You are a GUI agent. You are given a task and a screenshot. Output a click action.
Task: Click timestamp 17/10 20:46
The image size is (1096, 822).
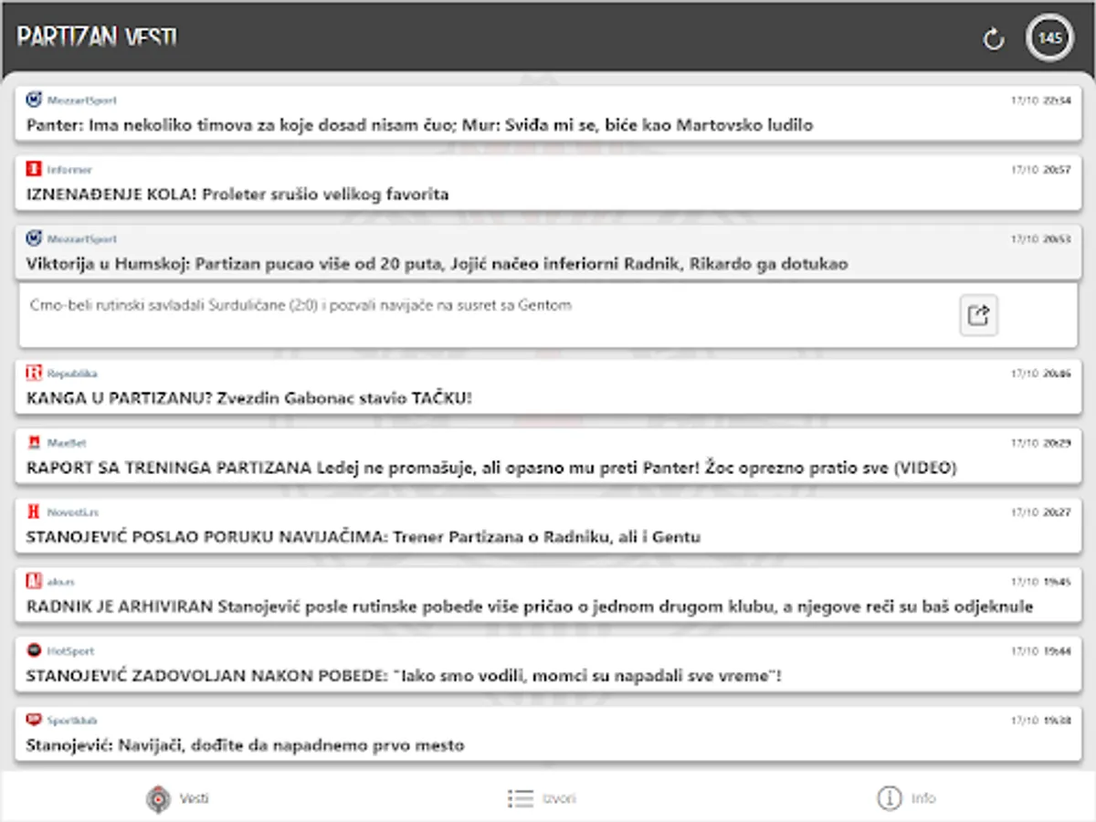coord(1040,374)
